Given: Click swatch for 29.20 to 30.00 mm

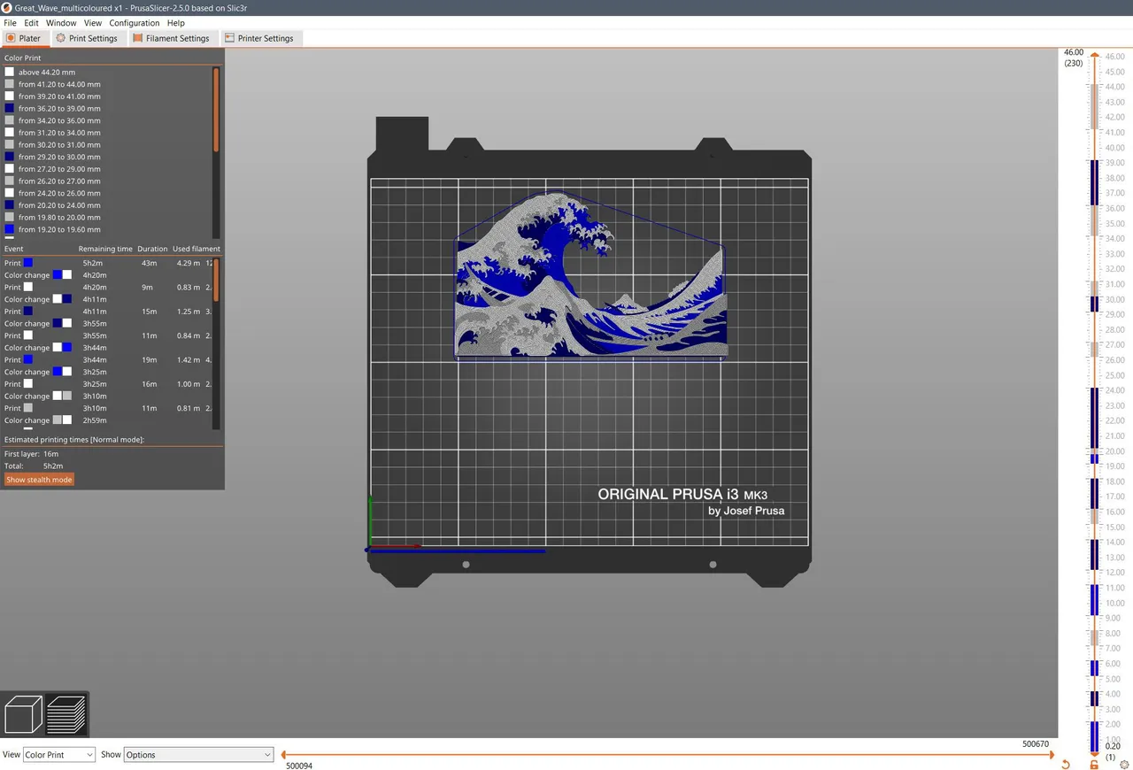Looking at the screenshot, I should [x=10, y=157].
